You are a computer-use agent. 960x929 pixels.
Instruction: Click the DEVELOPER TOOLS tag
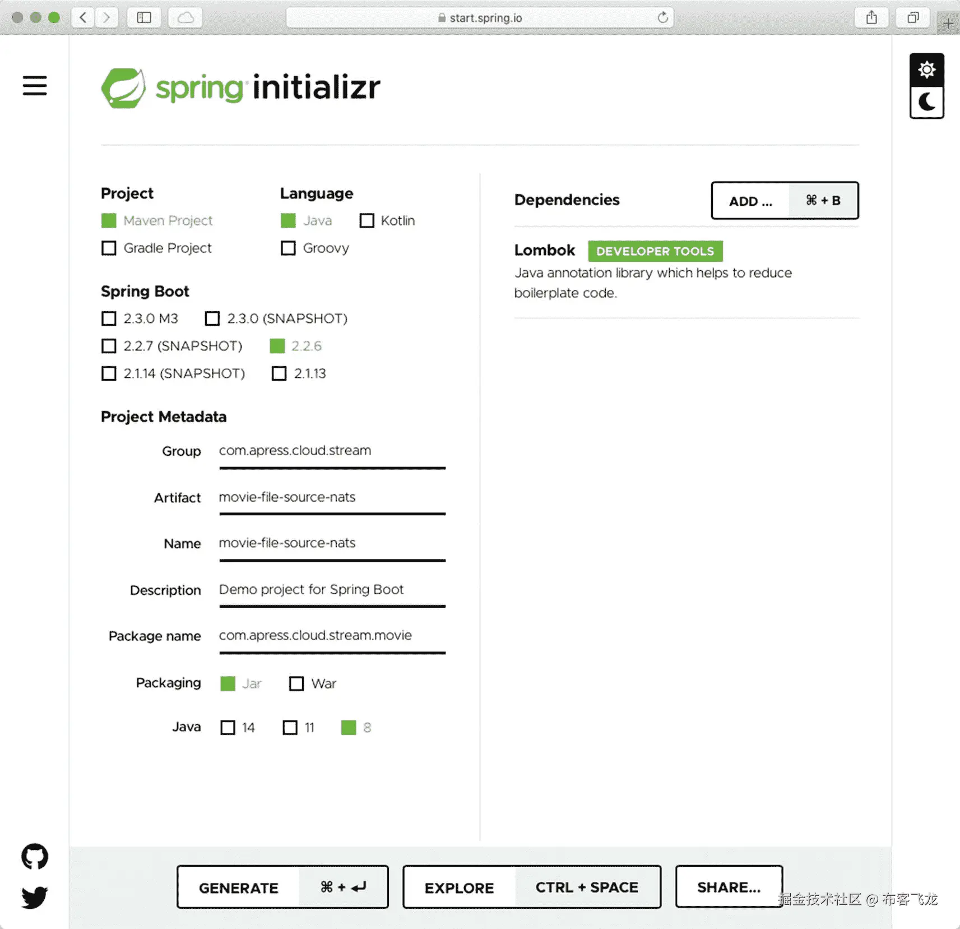(655, 251)
